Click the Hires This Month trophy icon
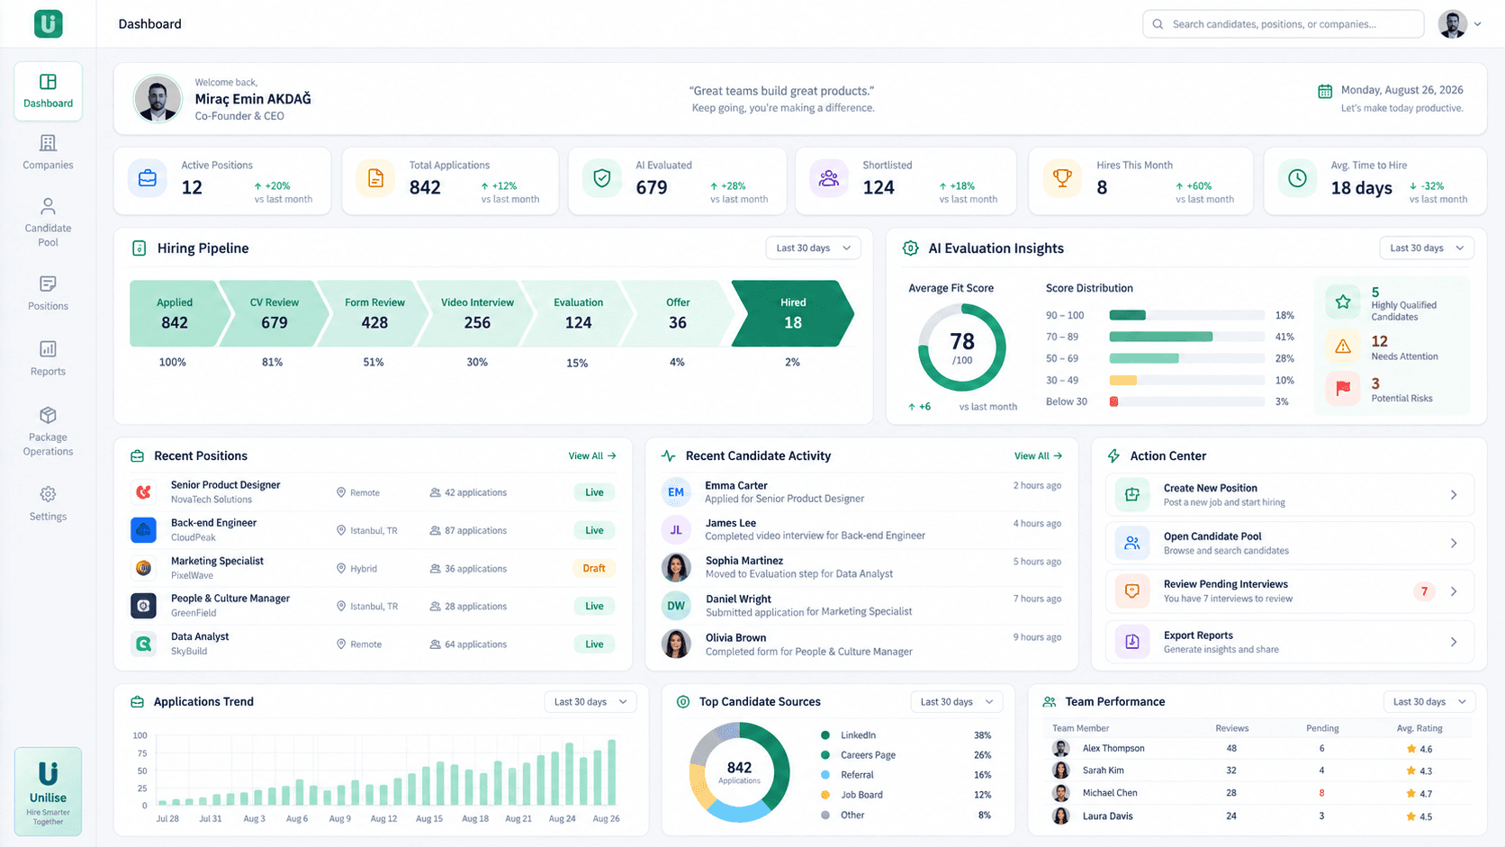 1062,178
